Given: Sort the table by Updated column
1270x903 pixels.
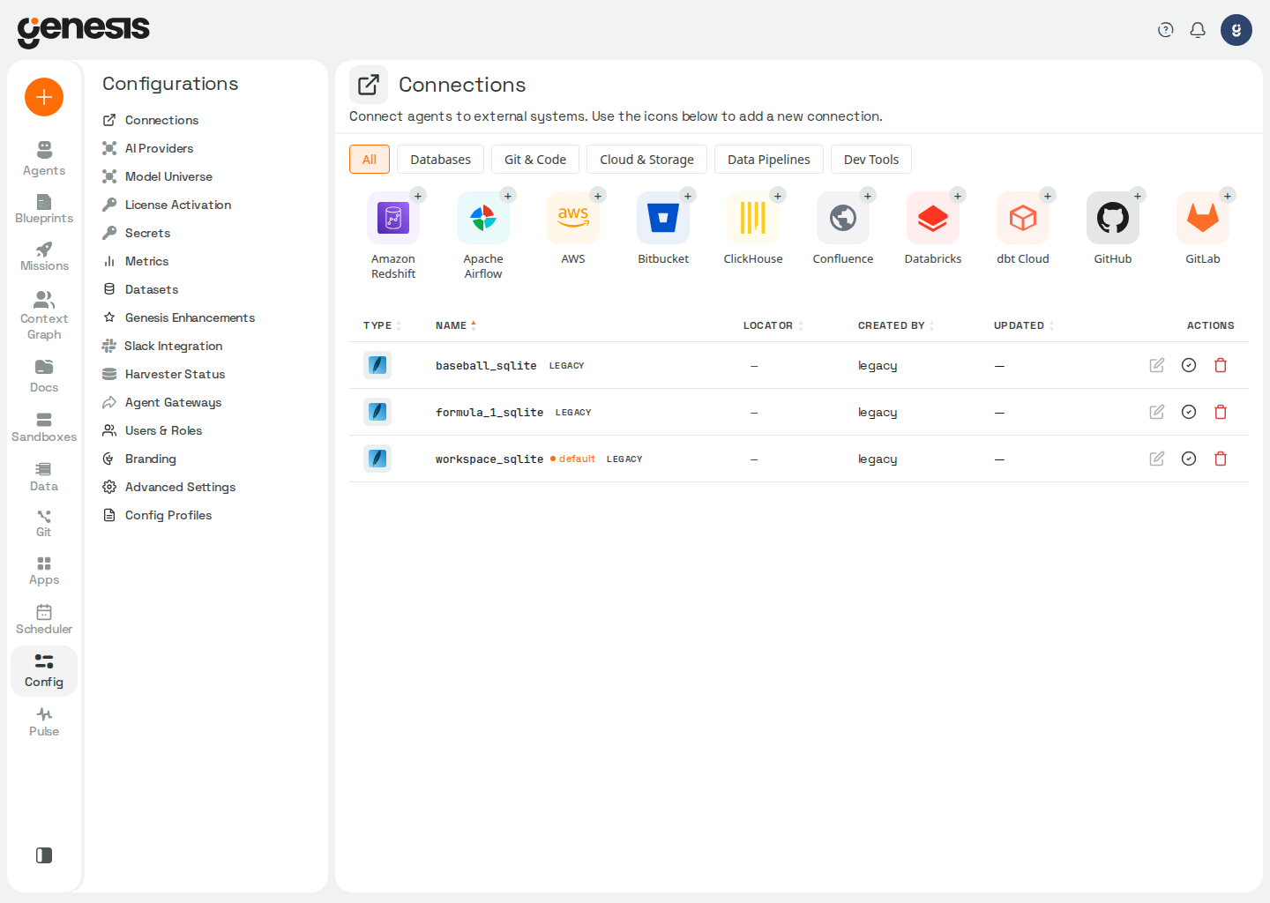Looking at the screenshot, I should (x=1023, y=325).
